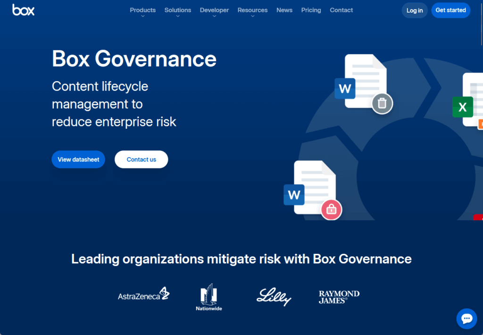The height and width of the screenshot is (335, 483).
Task: Open the Solutions nav item
Action: point(178,10)
